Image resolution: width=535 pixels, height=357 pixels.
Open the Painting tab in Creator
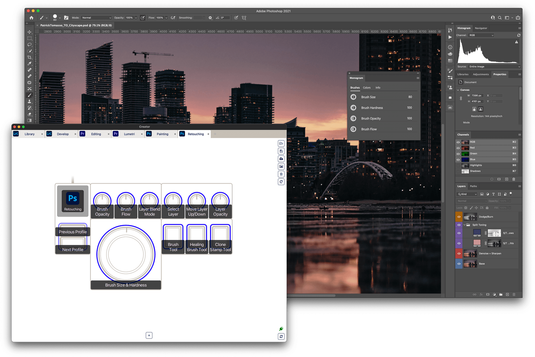coord(162,134)
